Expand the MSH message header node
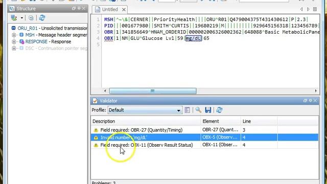The height and width of the screenshot is (184, 327). (x=14, y=35)
